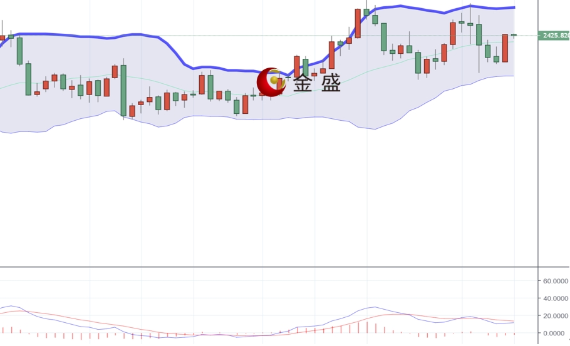
Task: Click the 金盛 watermark text
Action: coord(316,83)
